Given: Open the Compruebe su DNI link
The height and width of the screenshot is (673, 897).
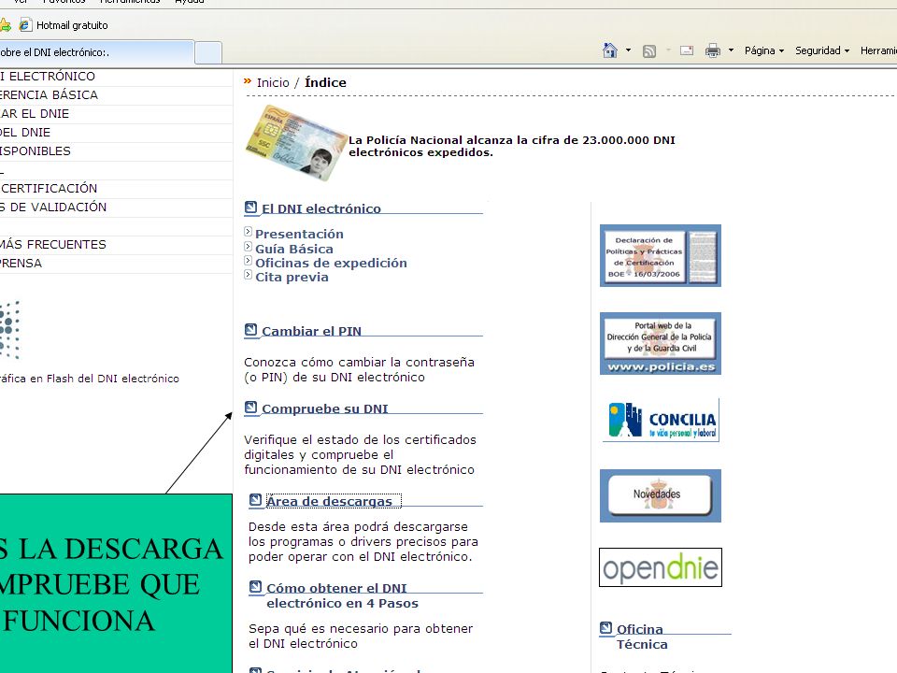Looking at the screenshot, I should point(324,409).
